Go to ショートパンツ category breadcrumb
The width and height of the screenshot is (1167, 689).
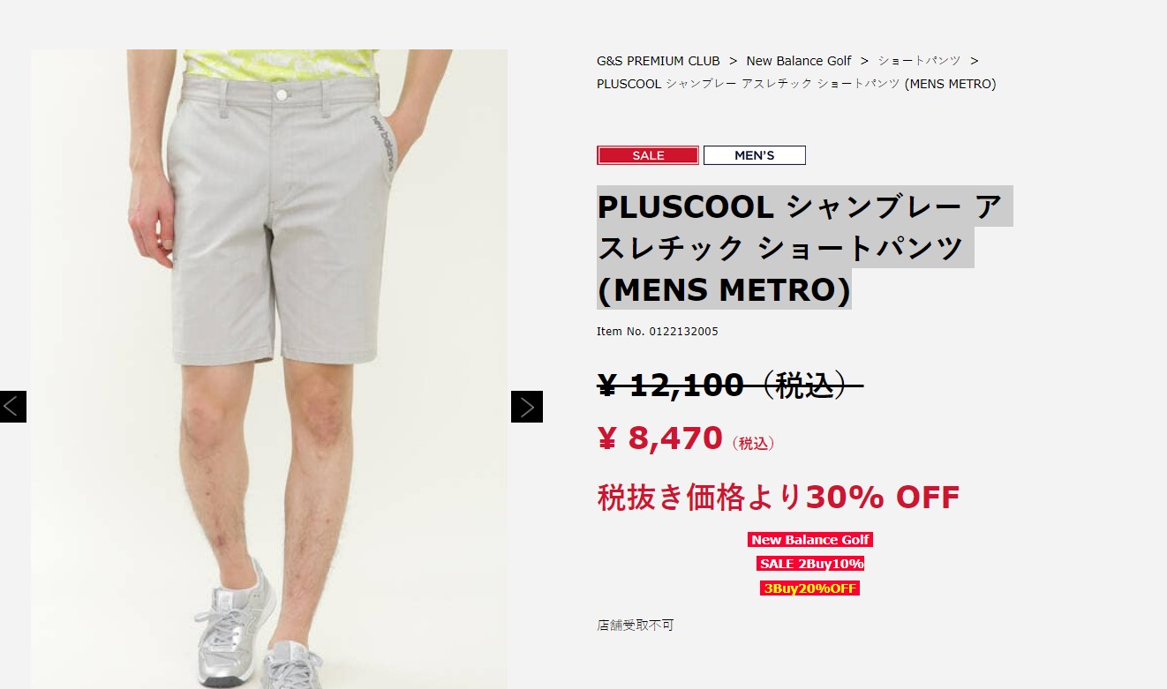(x=919, y=61)
